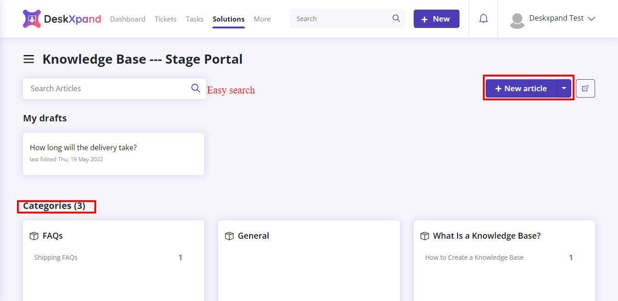
Task: Click the What Is a Knowledge Base cube icon
Action: [x=424, y=235]
